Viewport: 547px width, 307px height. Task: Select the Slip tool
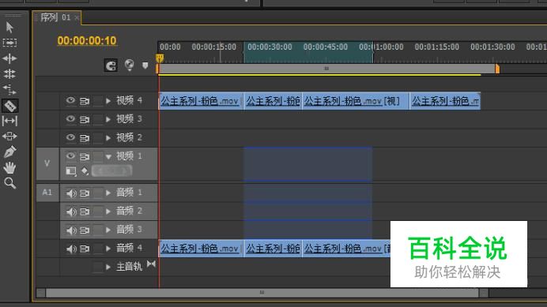9,121
